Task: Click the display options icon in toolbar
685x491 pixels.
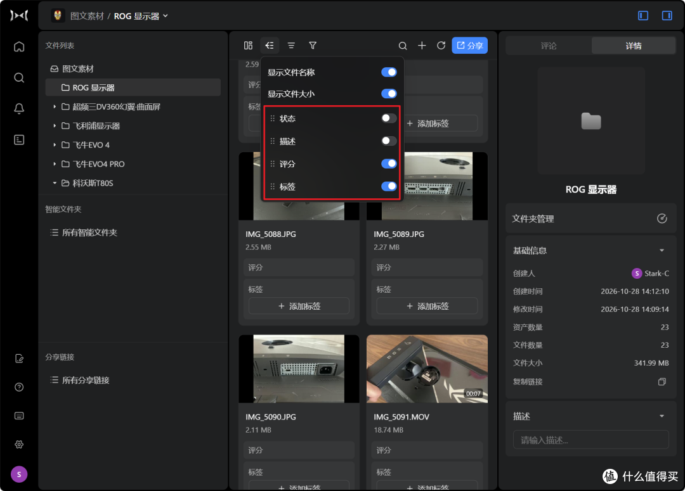Action: [270, 46]
